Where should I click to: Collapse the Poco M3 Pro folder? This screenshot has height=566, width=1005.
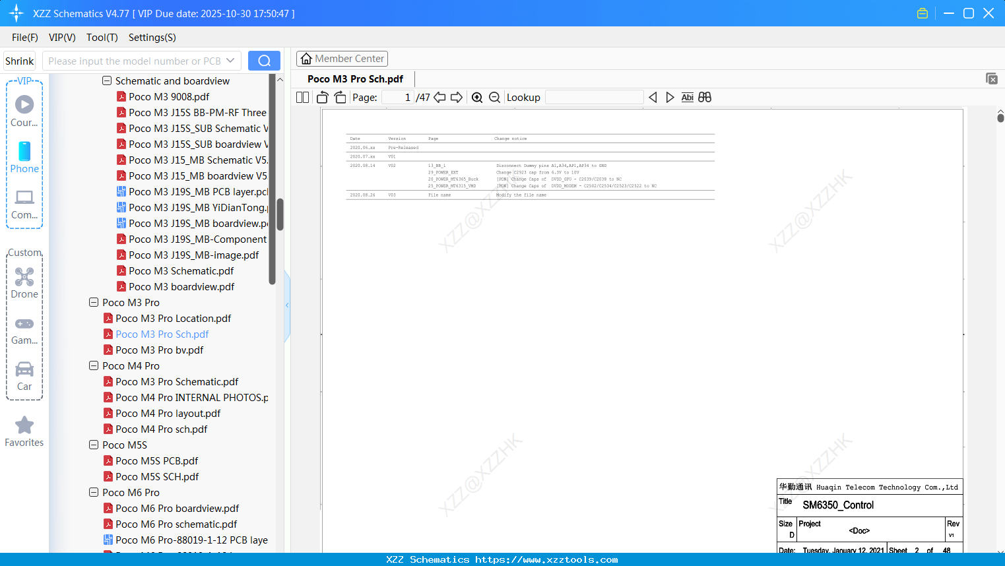point(94,303)
